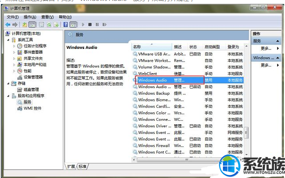Select the WebClient service row
285x178 pixels.
[x=188, y=74]
